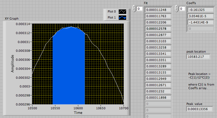The width and height of the screenshot is (217, 118).
Task: Select Fit value 0.000313103
Action: [158, 41]
